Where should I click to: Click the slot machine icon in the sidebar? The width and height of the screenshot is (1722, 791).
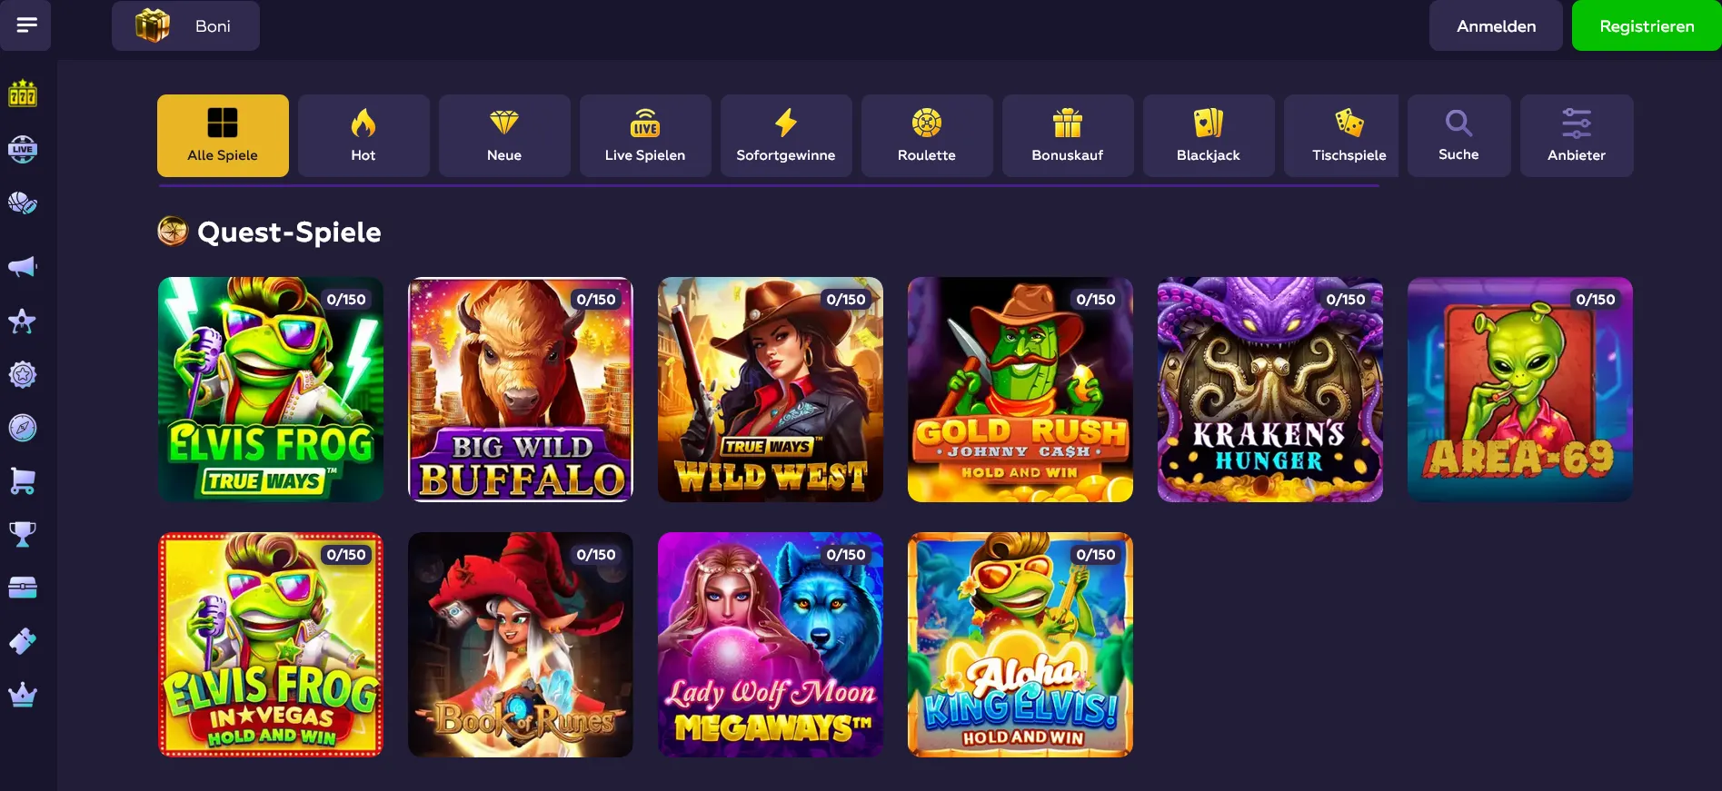[x=23, y=94]
